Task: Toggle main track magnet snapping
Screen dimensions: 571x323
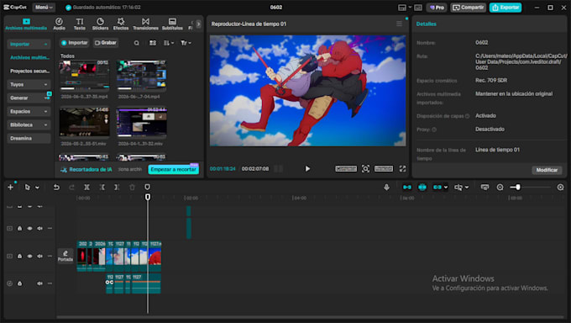Action: click(x=407, y=188)
